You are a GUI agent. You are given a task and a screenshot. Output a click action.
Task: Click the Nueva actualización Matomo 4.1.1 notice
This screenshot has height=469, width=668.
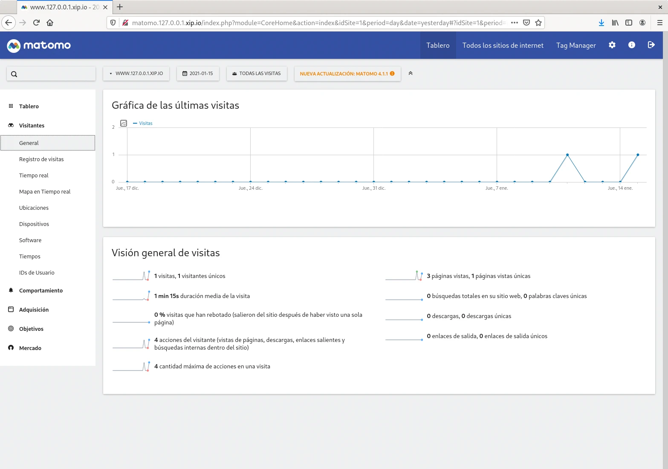(x=347, y=73)
